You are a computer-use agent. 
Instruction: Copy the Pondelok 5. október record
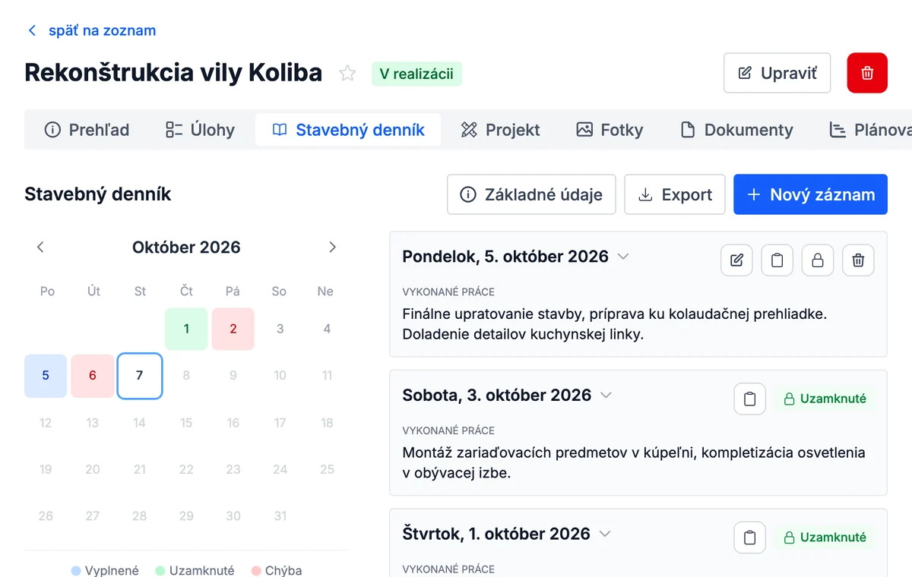click(777, 260)
